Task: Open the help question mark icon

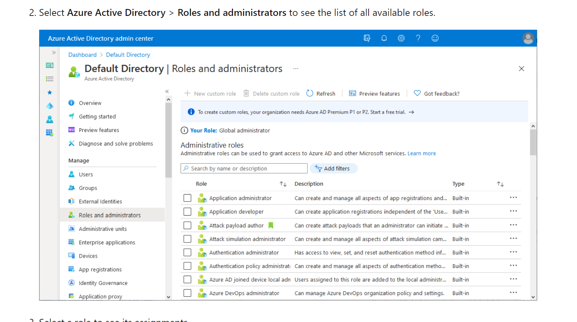Action: pos(418,38)
